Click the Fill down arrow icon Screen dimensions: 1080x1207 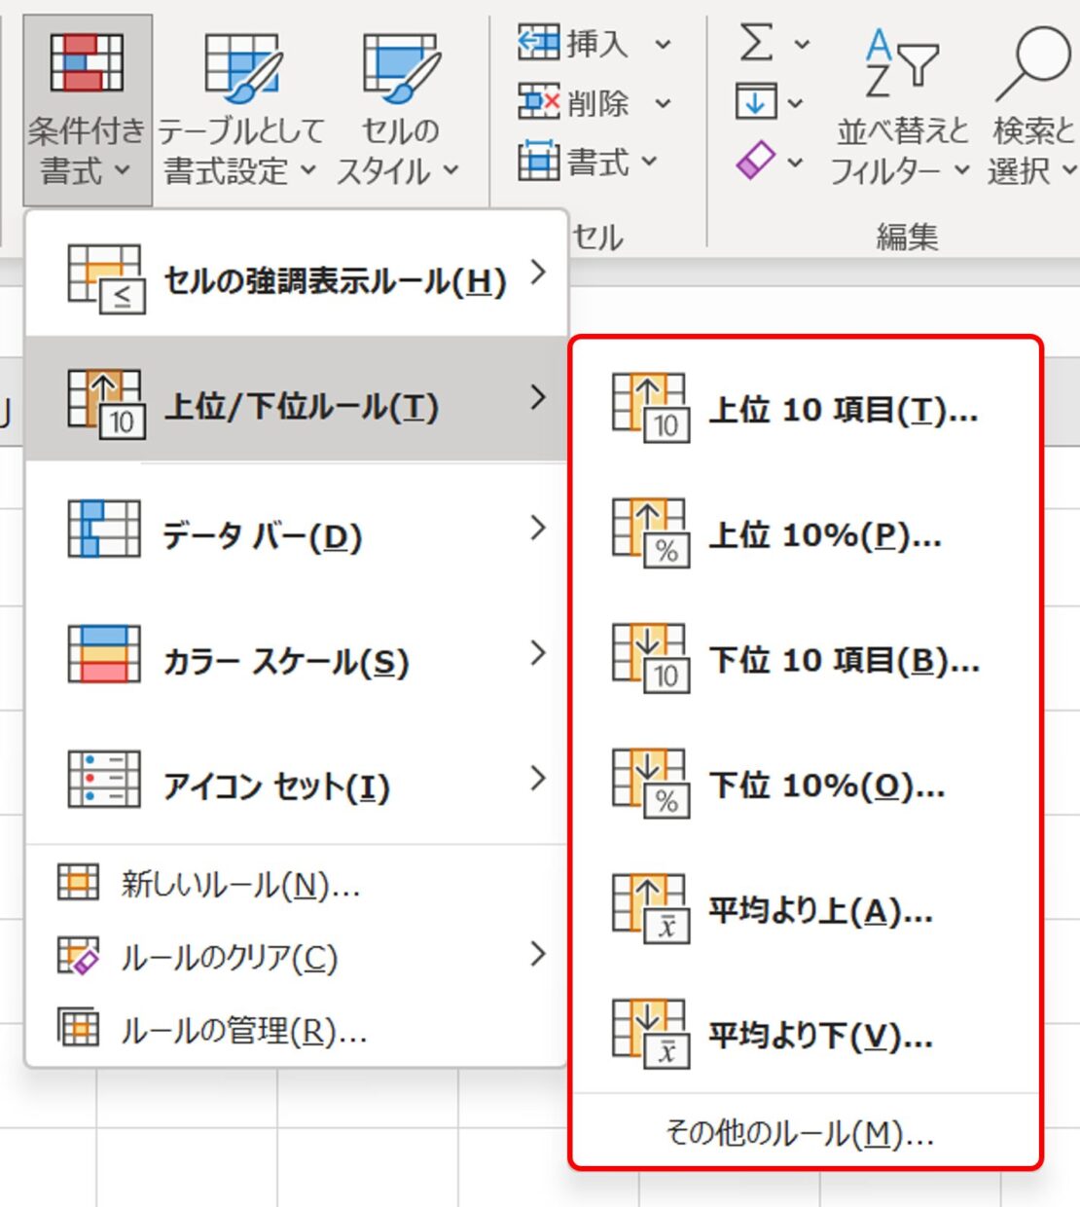click(756, 101)
